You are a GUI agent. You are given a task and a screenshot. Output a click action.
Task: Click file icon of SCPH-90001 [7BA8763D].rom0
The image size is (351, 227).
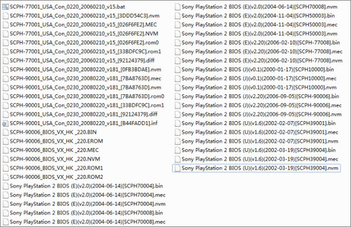(6, 97)
